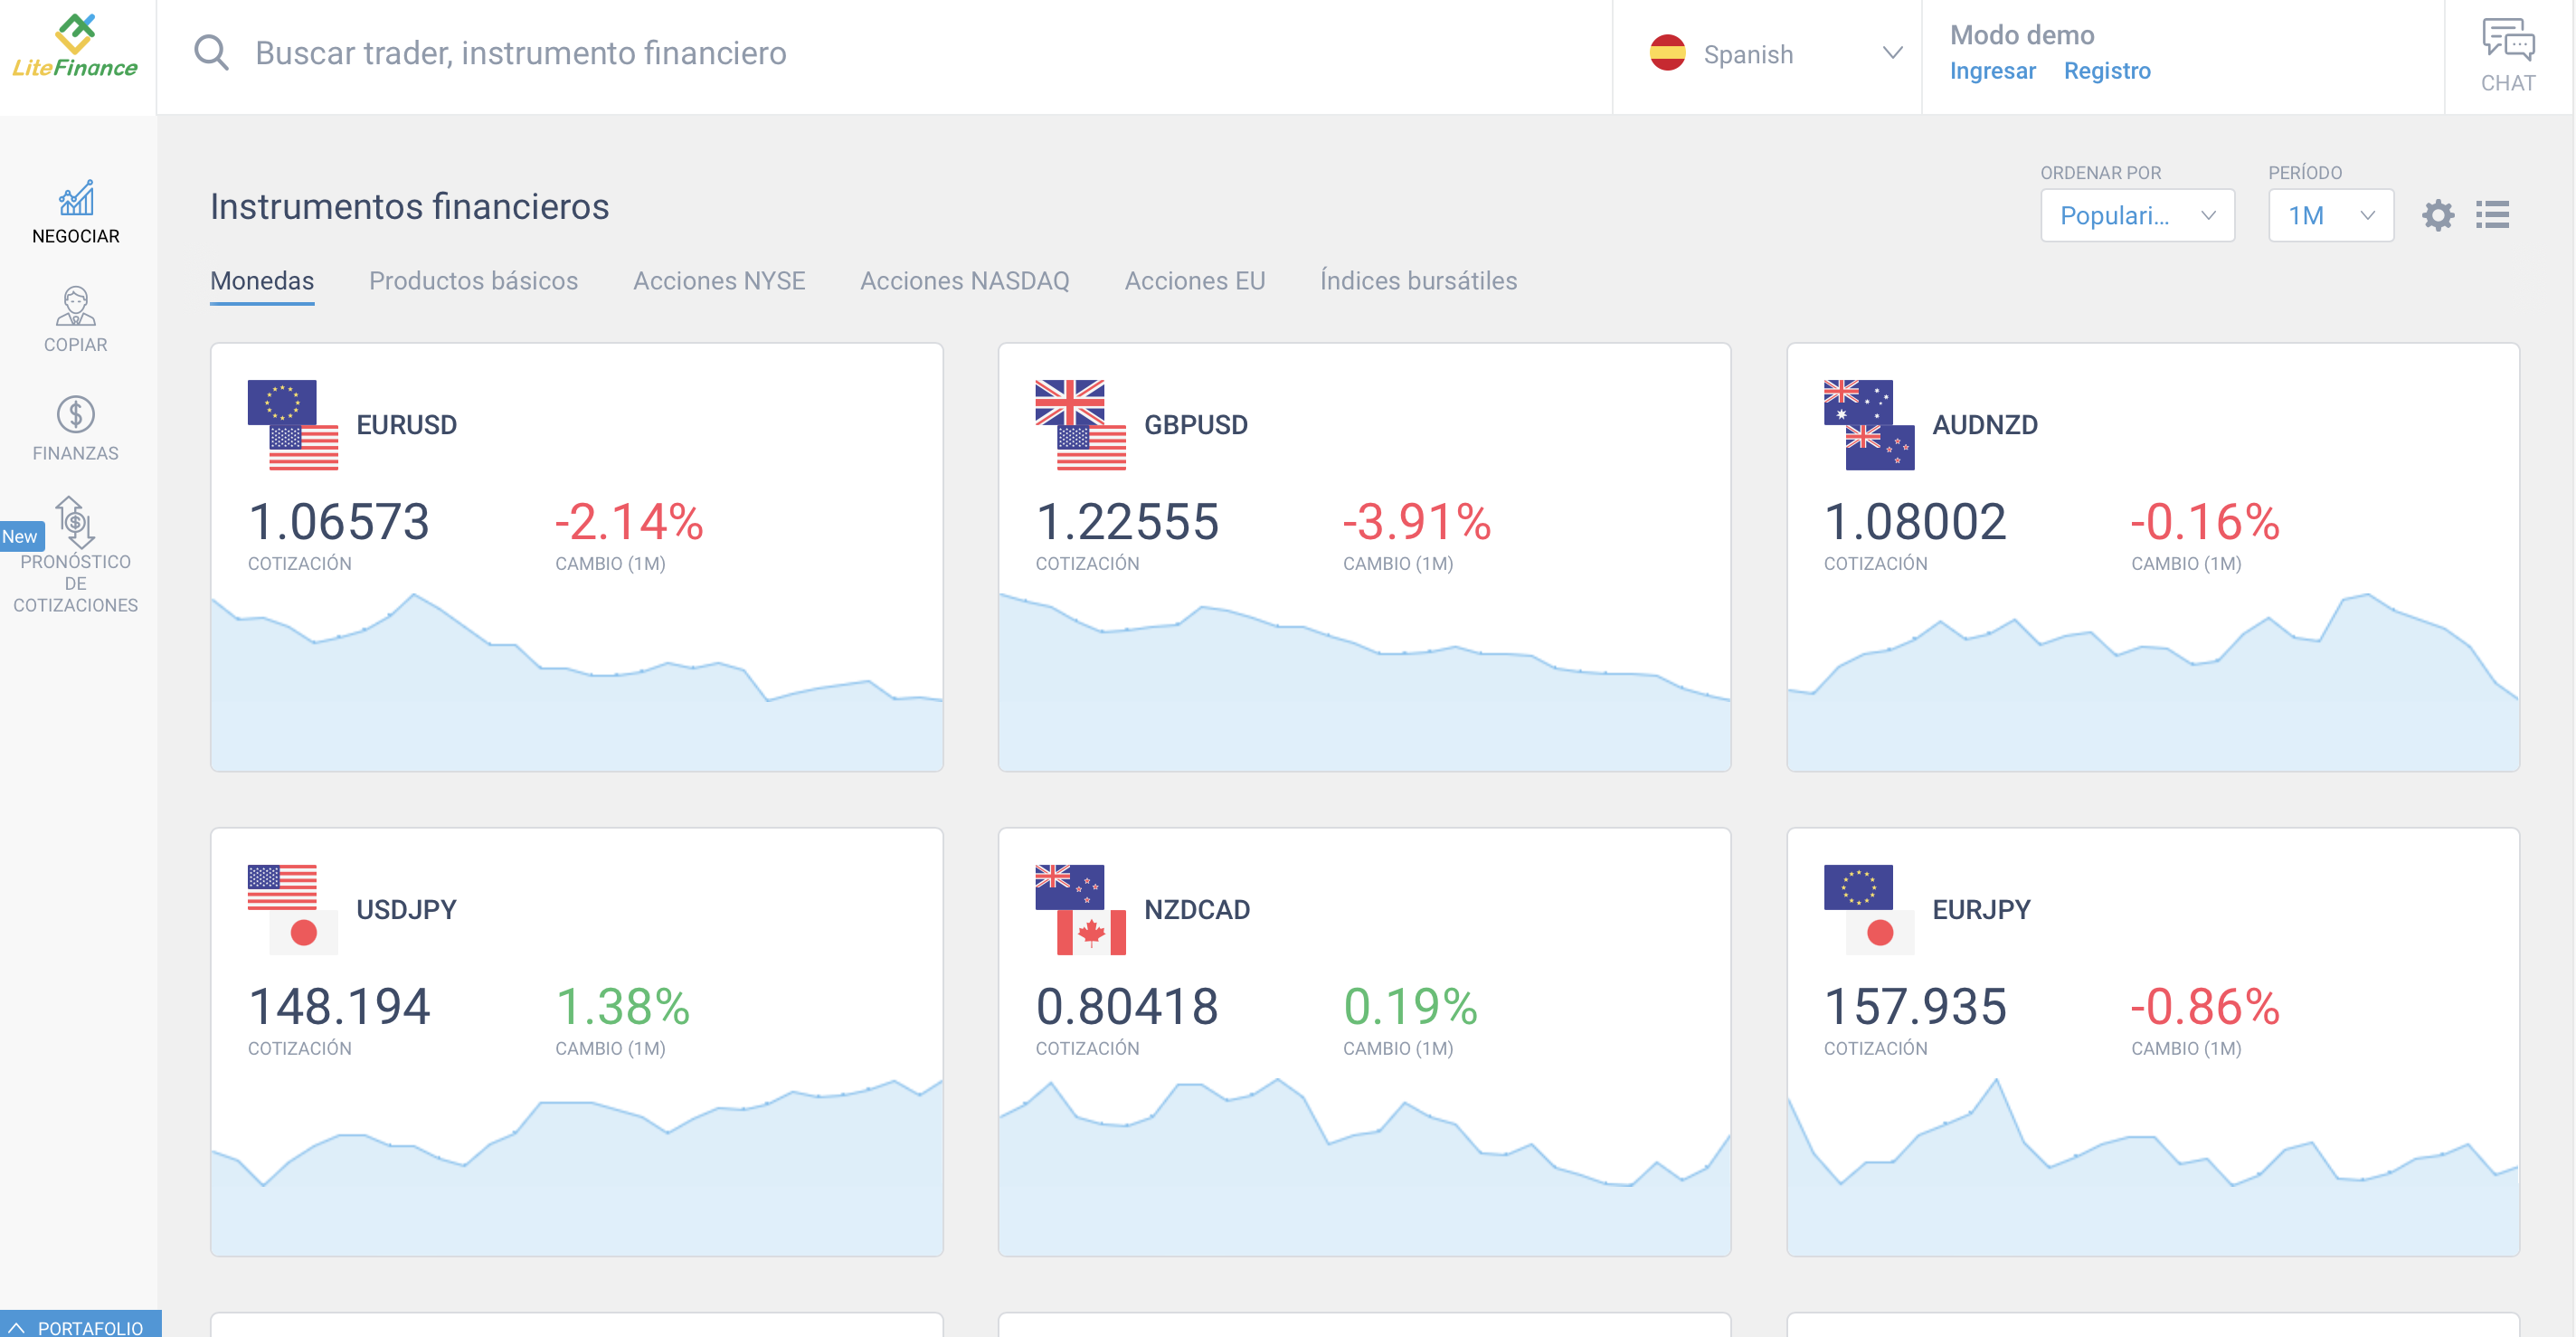Switch to Productos básicos tab

473,281
